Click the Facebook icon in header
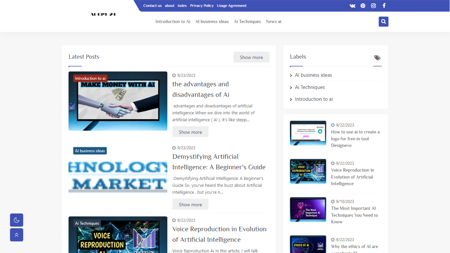 point(384,6)
